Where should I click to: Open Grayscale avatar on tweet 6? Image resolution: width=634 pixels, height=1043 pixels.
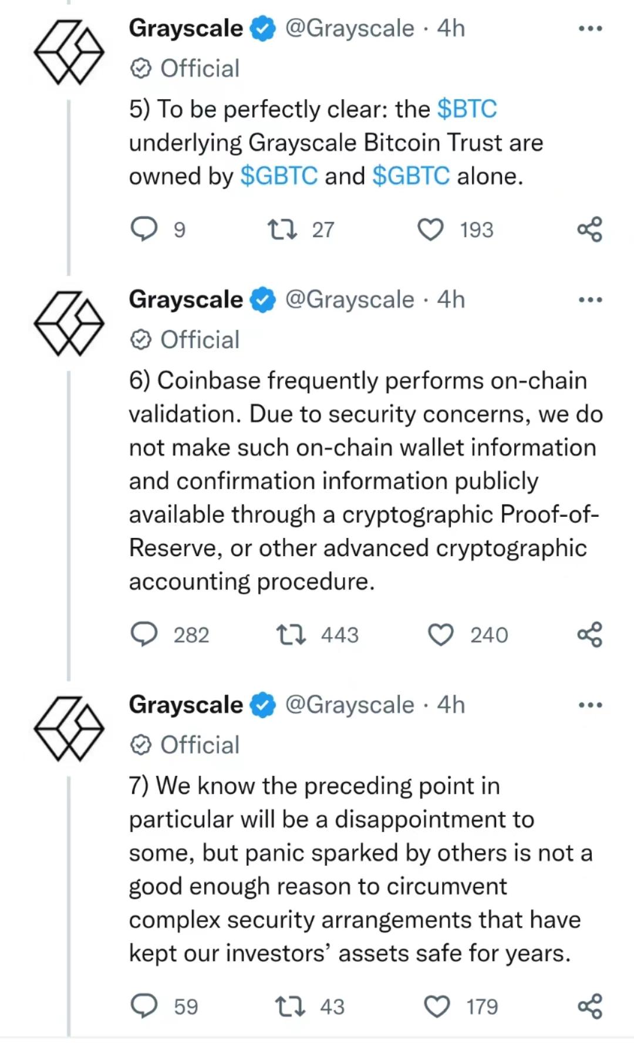point(69,323)
